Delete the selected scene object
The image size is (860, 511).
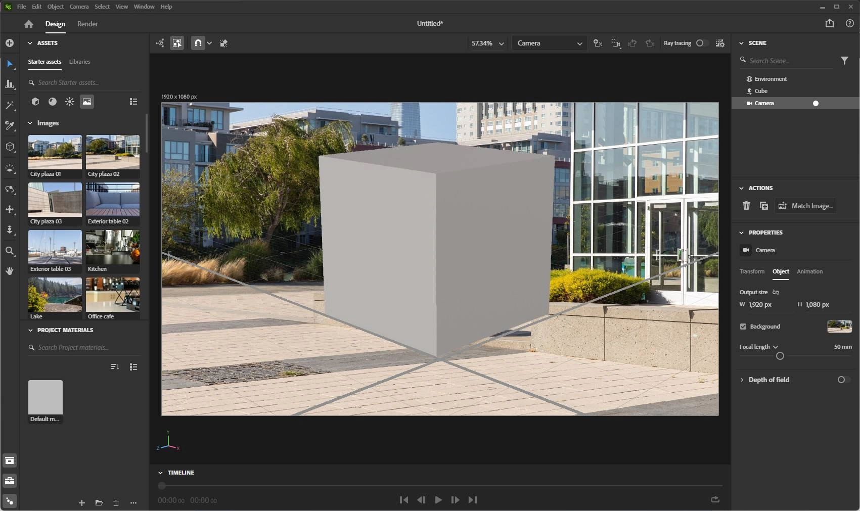[x=746, y=206]
